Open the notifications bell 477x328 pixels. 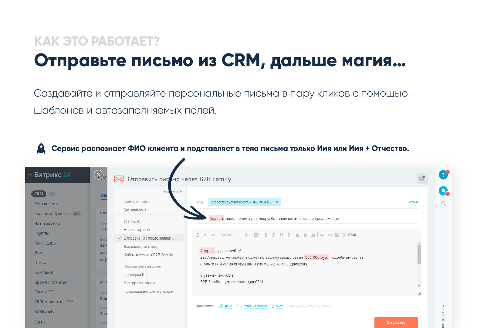pyautogui.click(x=443, y=191)
